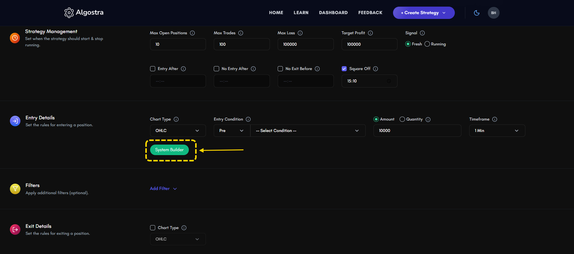Click the Max Trades input field
Screen dimensions: 574x254
(242, 44)
